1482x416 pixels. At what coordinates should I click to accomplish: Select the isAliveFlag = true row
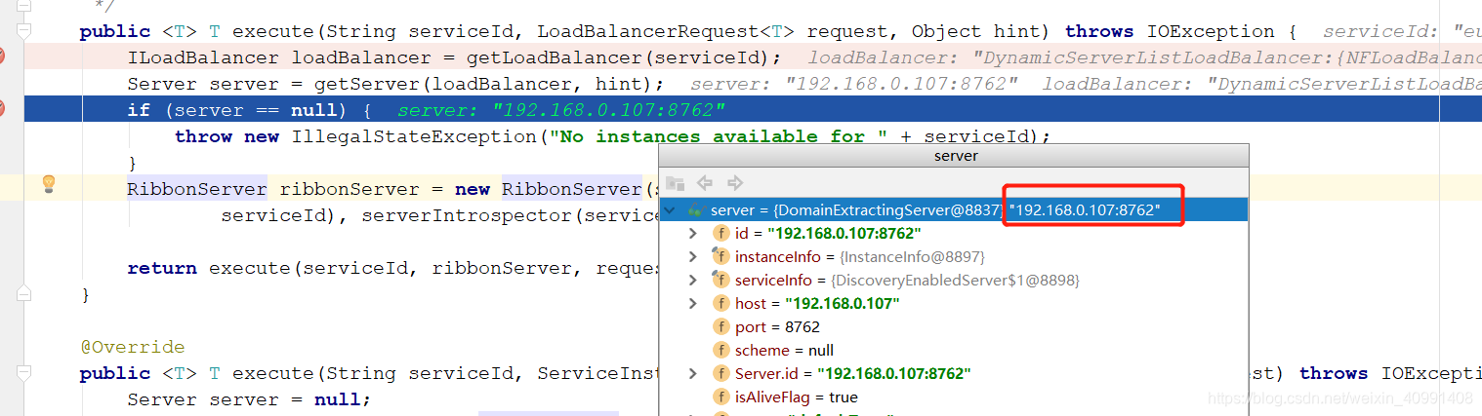(954, 397)
